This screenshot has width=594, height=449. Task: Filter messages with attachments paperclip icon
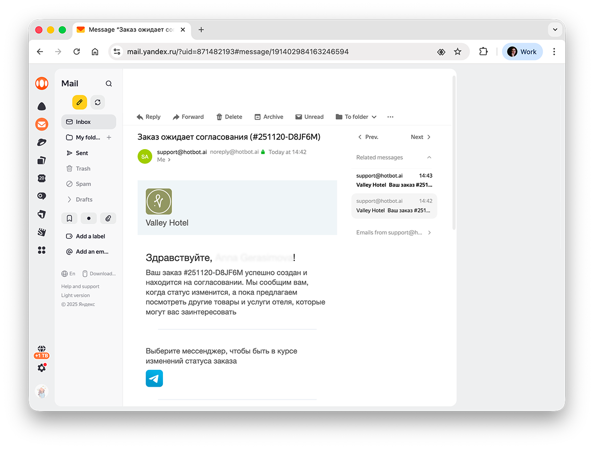pos(108,218)
